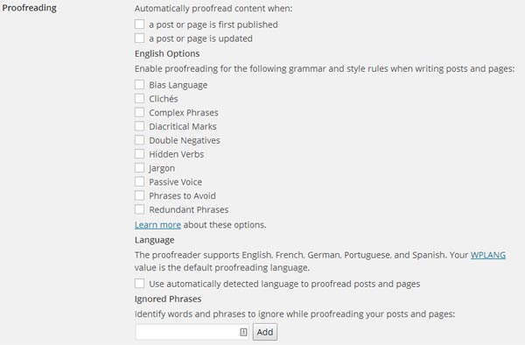Toggle Diacritical Marks checkbox
525x345 pixels.
point(140,126)
